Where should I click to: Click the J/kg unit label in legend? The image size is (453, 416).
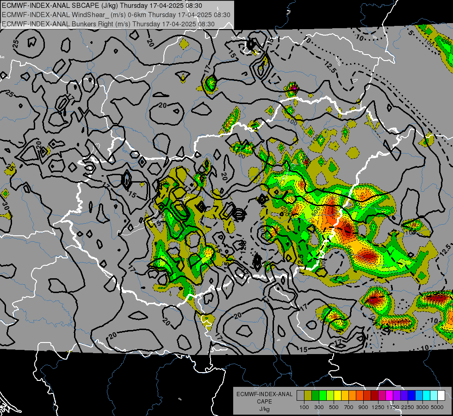tap(264, 409)
